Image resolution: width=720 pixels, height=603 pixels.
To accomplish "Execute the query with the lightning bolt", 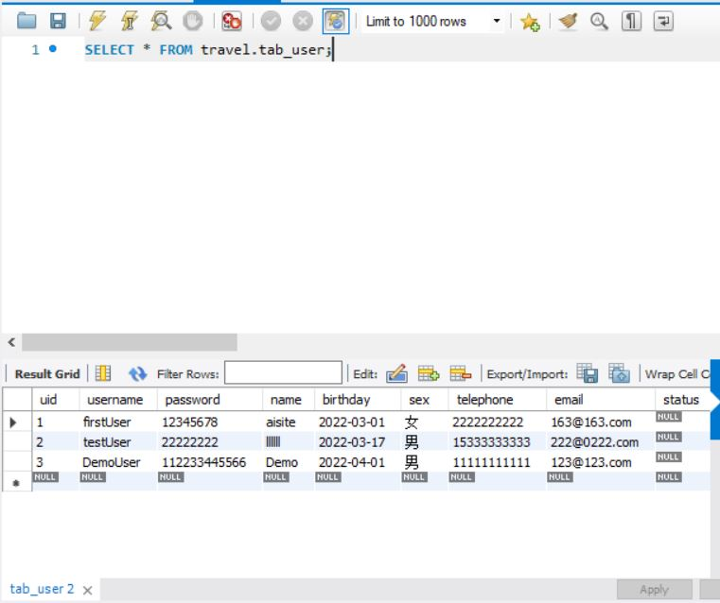I will click(97, 21).
